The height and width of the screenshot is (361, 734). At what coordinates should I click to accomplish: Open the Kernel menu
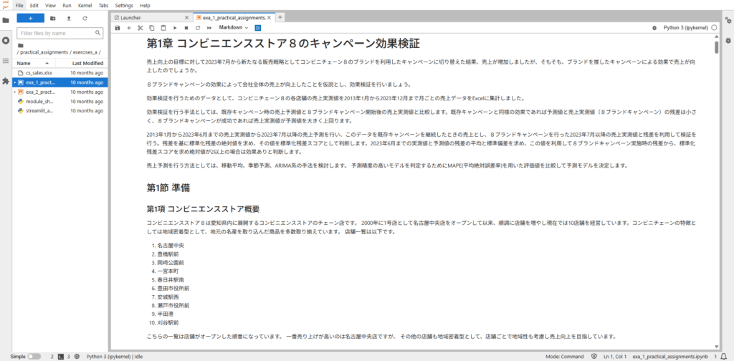click(85, 5)
